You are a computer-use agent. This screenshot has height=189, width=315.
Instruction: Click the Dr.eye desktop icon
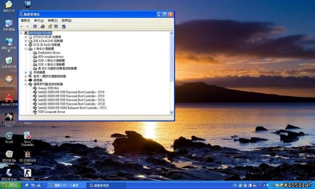point(9,138)
